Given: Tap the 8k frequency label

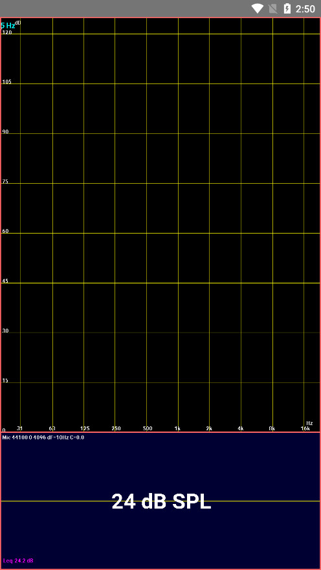Looking at the screenshot, I should click(272, 428).
